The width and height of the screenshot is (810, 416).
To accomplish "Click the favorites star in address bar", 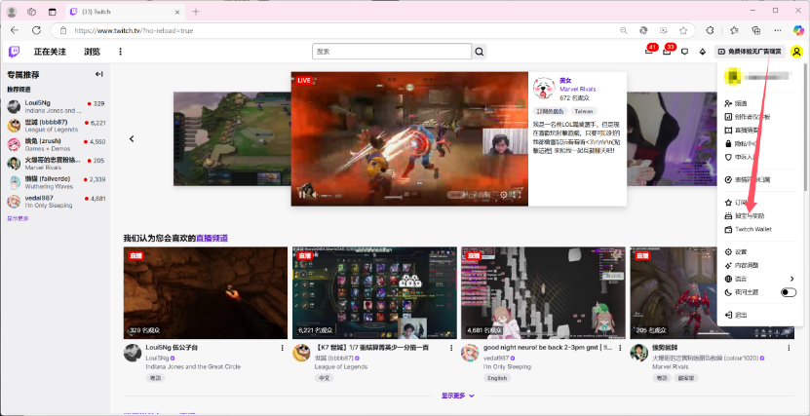I will tap(683, 30).
